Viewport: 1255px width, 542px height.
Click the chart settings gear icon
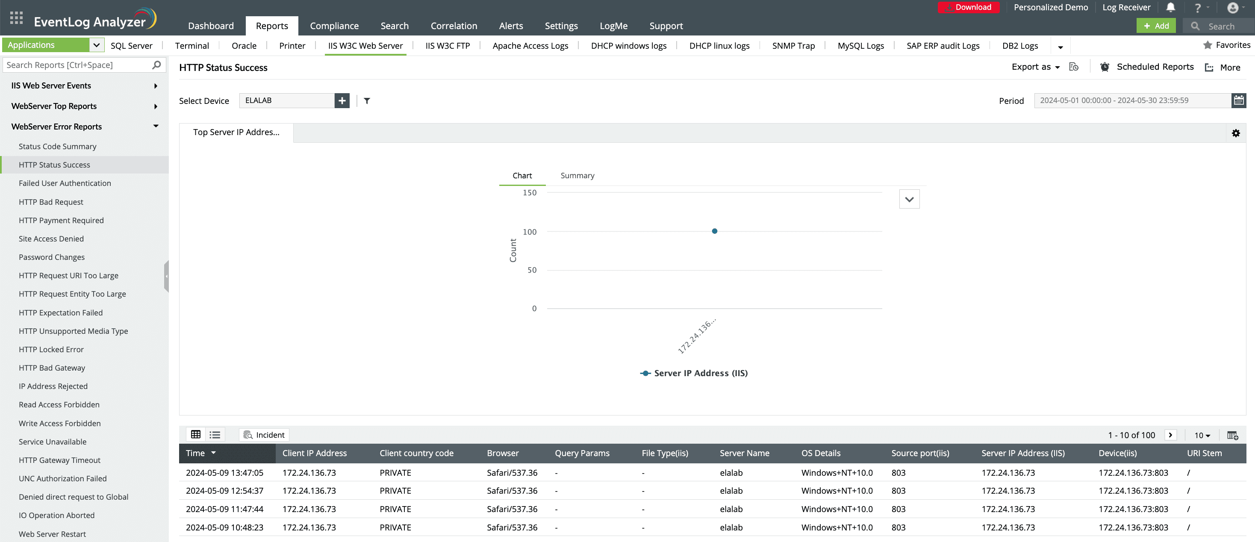pos(1235,133)
